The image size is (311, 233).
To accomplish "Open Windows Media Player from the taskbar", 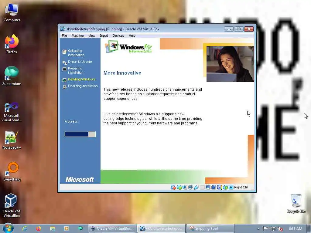I will coord(67,228).
